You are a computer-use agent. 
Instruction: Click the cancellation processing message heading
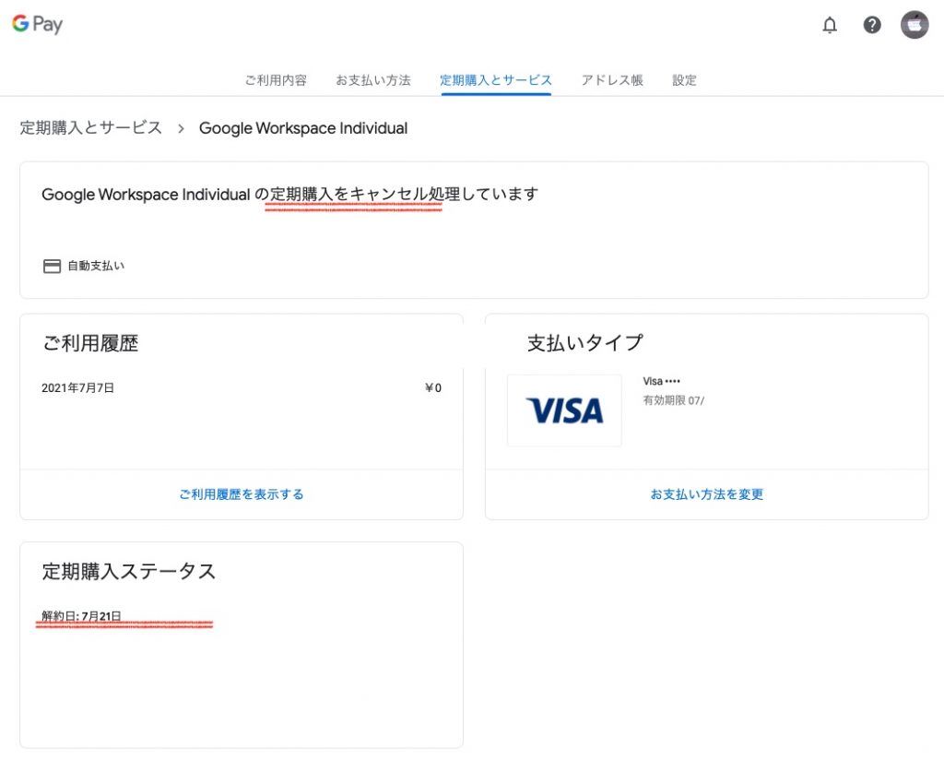pyautogui.click(x=289, y=194)
